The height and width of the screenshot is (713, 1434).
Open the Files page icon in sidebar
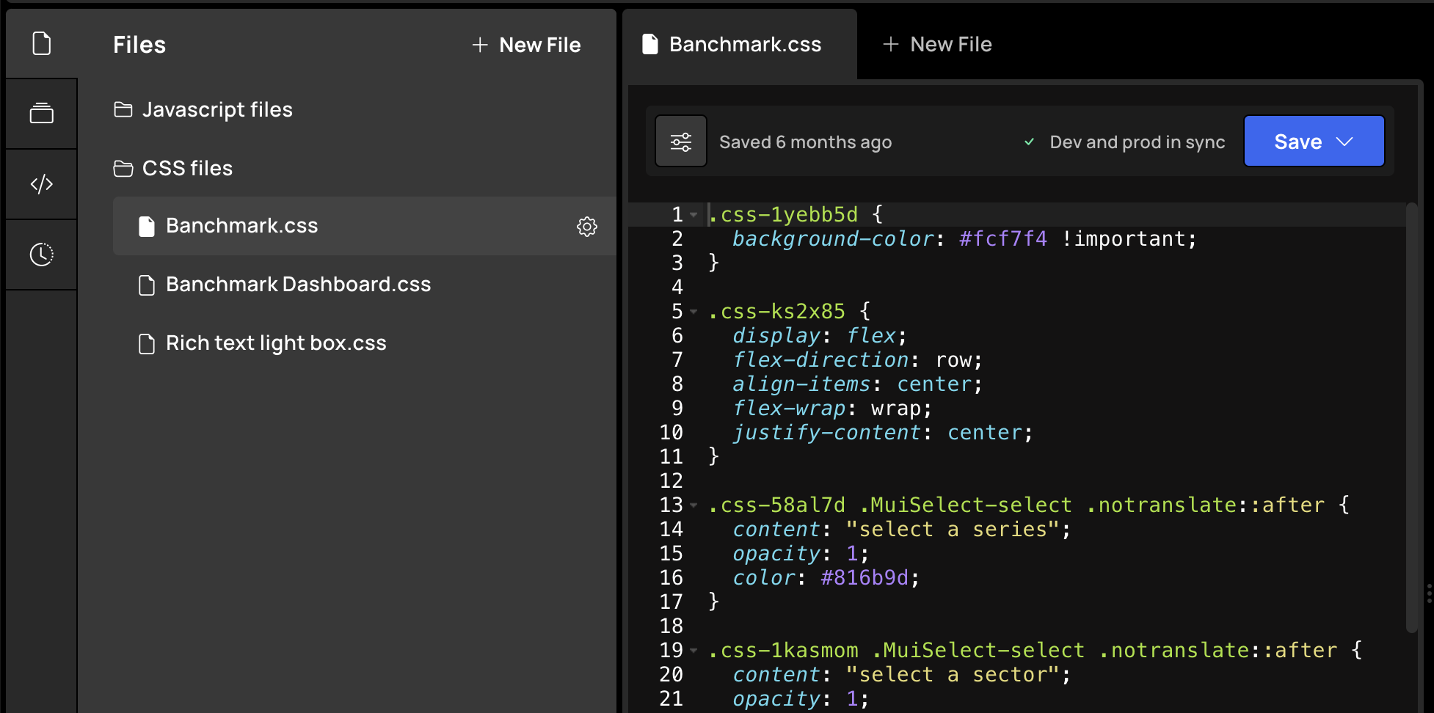[x=42, y=43]
